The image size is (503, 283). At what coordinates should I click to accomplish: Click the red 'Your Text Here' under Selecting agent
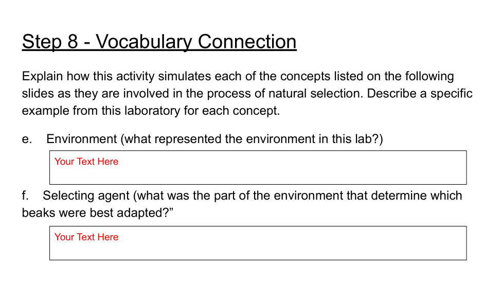pyautogui.click(x=86, y=237)
